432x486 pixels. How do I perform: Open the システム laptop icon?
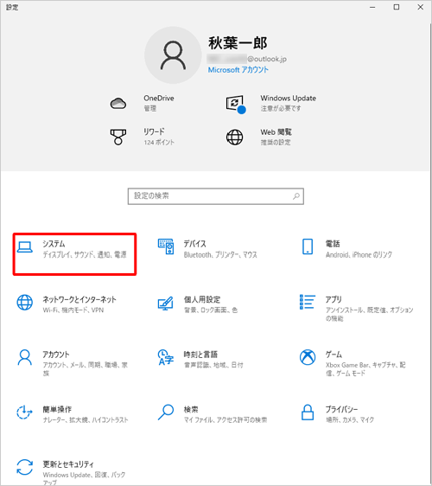point(25,247)
